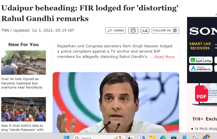Open the AA font size option
Screen dimensions: 217x139
click(x=145, y=31)
